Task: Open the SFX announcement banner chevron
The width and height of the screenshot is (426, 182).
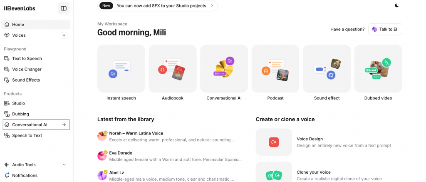Action: (x=212, y=6)
